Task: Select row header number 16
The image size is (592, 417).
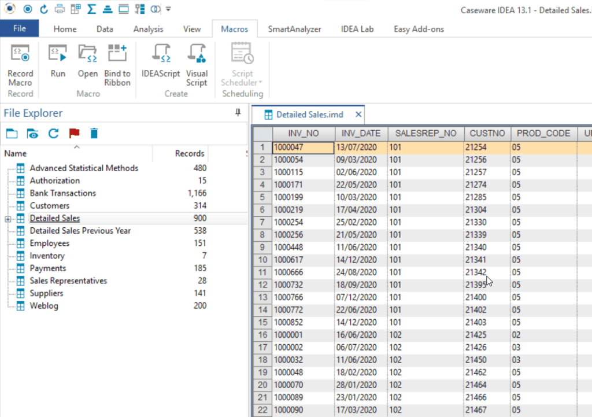Action: click(262, 335)
